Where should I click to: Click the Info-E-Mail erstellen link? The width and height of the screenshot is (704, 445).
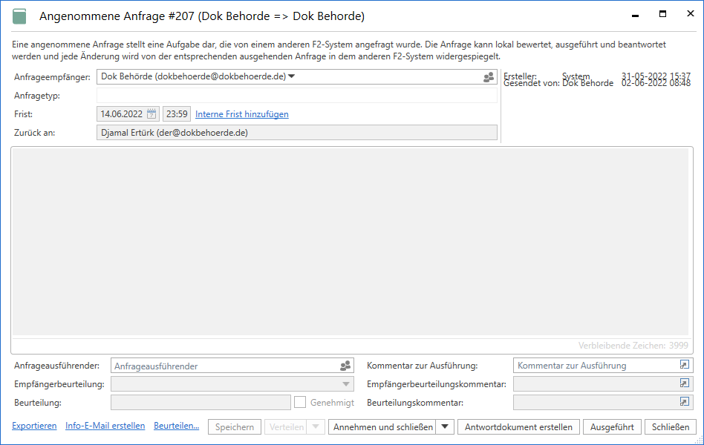pyautogui.click(x=105, y=426)
